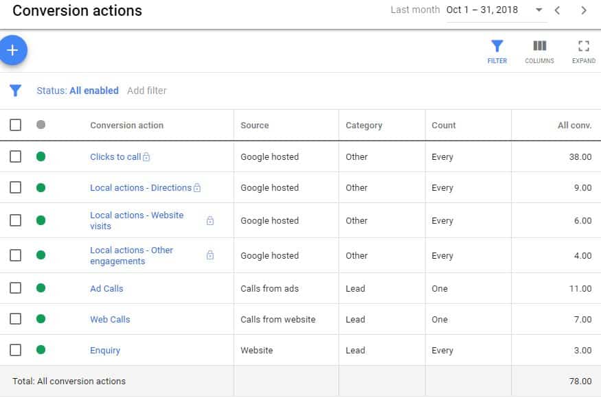Click the Add filter input field
The height and width of the screenshot is (398, 601).
click(x=147, y=91)
